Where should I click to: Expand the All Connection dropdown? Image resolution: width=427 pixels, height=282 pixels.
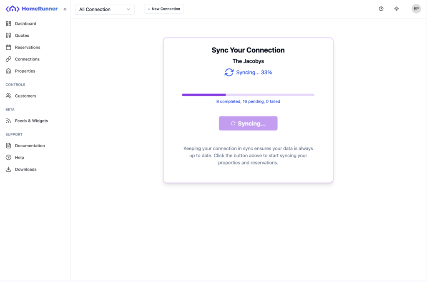coord(105,9)
